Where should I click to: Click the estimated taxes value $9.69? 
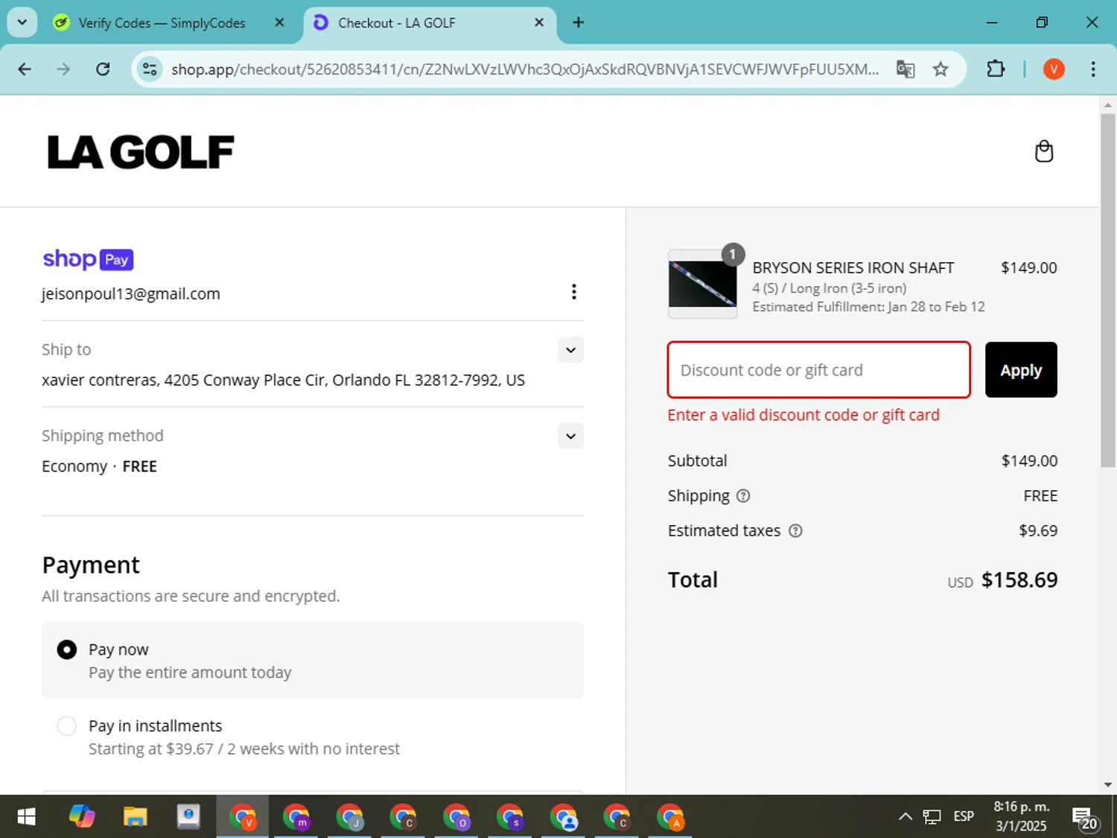click(1038, 531)
